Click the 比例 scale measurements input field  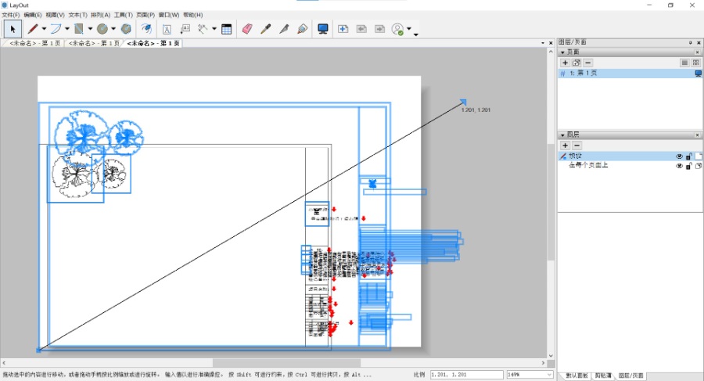pyautogui.click(x=466, y=374)
